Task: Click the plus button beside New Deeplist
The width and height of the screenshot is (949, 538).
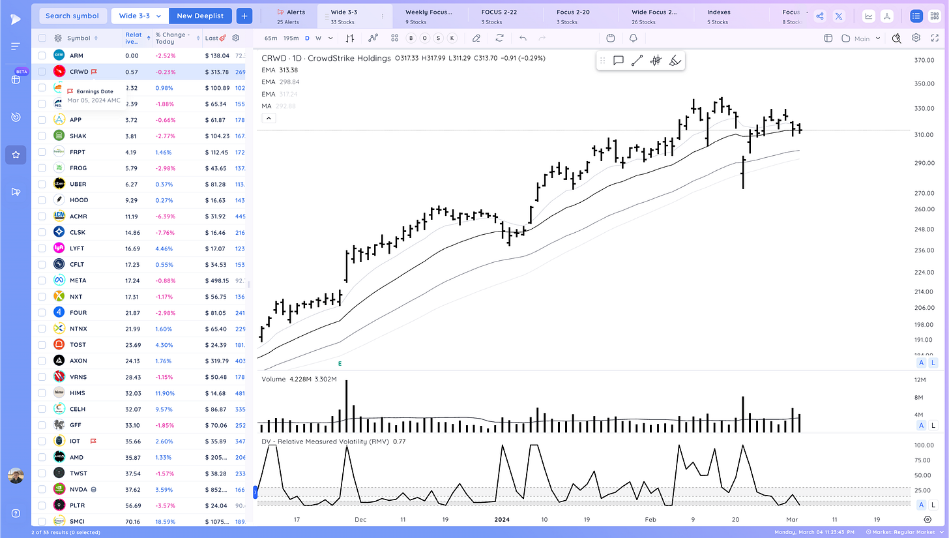Action: [244, 16]
